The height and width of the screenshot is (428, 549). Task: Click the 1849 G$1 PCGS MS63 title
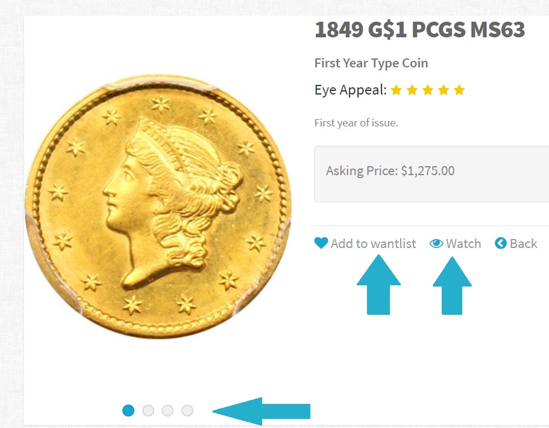click(420, 29)
